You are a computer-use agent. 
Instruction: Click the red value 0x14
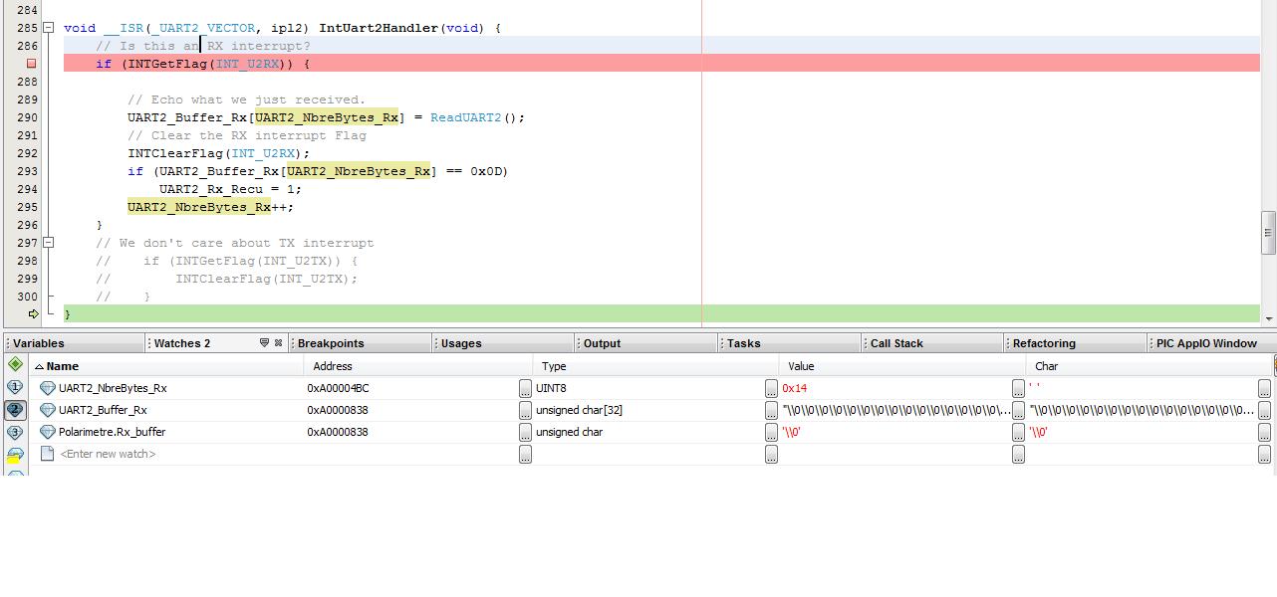click(x=795, y=388)
